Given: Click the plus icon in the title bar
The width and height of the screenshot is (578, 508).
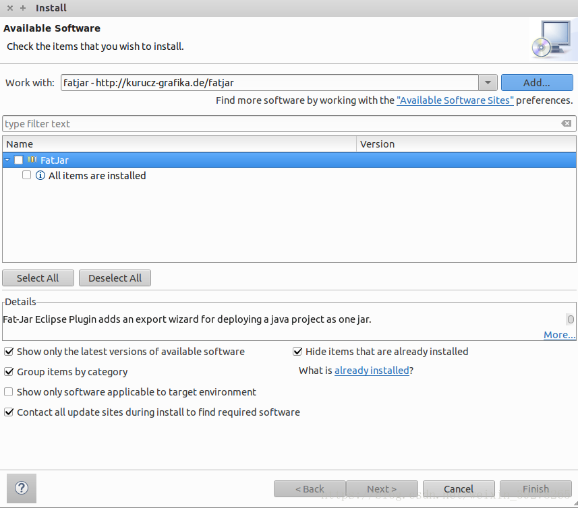Looking at the screenshot, I should 23,7.
